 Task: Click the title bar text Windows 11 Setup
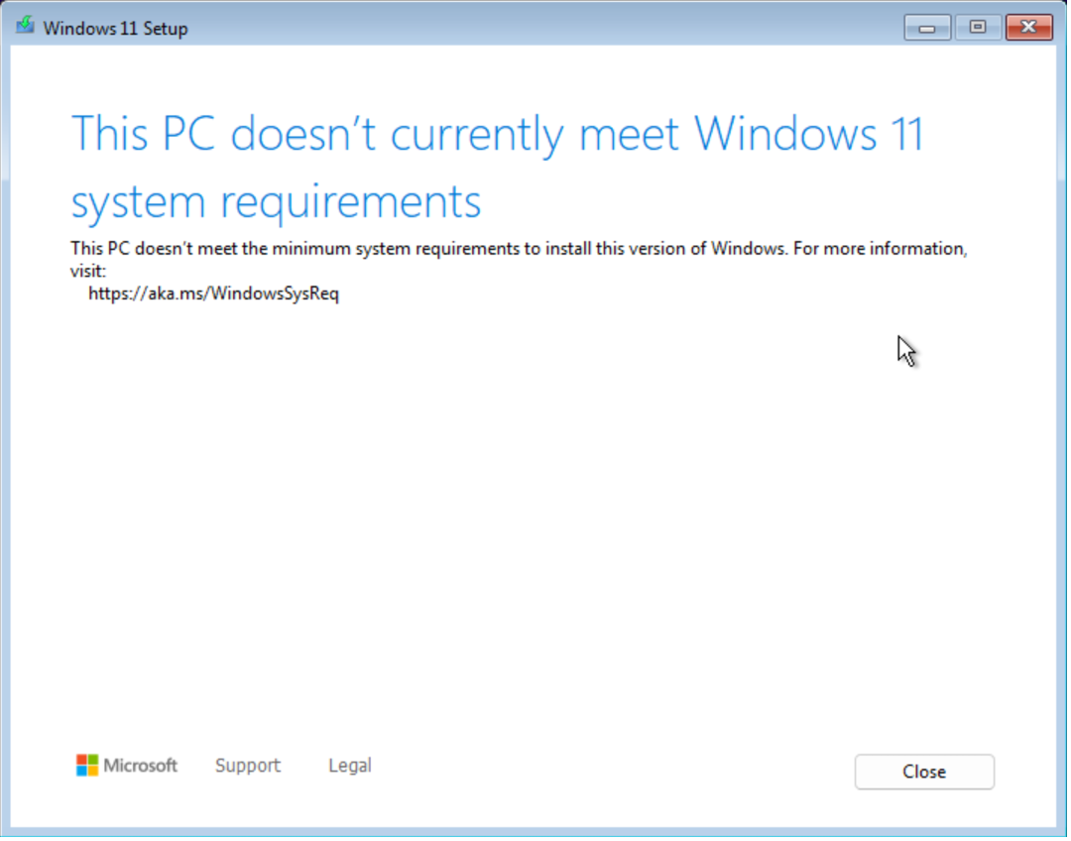click(x=115, y=28)
